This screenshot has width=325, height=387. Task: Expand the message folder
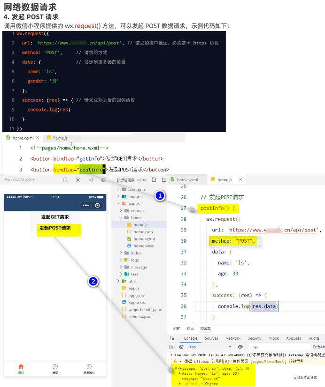point(121,267)
